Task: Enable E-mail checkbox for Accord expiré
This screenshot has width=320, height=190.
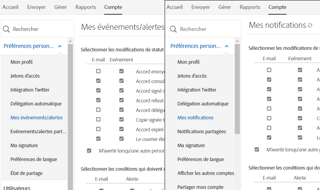Action: click(x=98, y=129)
